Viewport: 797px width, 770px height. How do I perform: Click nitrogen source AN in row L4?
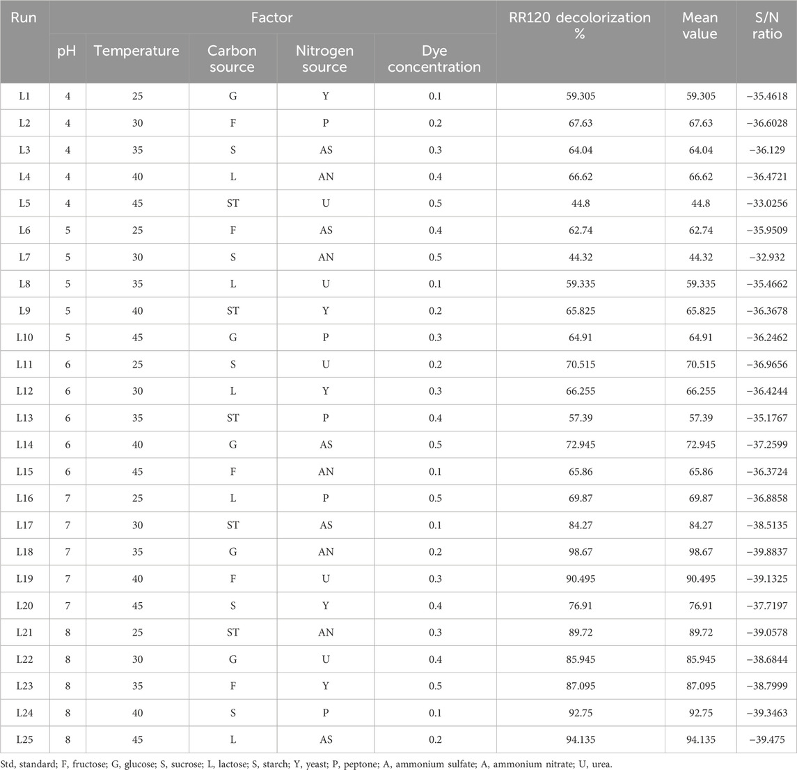[x=325, y=177]
